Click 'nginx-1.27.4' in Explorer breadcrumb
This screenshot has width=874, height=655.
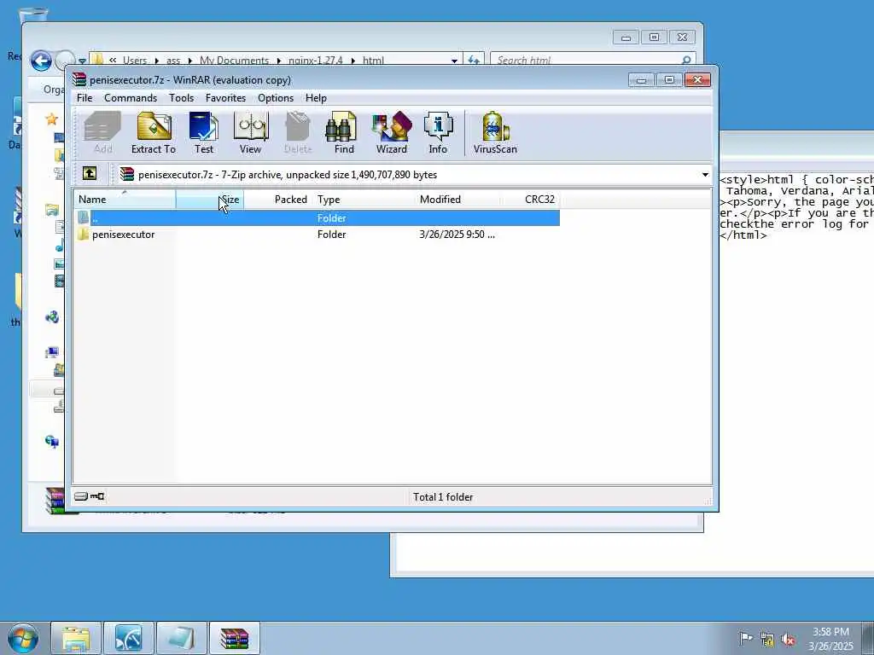click(x=316, y=61)
